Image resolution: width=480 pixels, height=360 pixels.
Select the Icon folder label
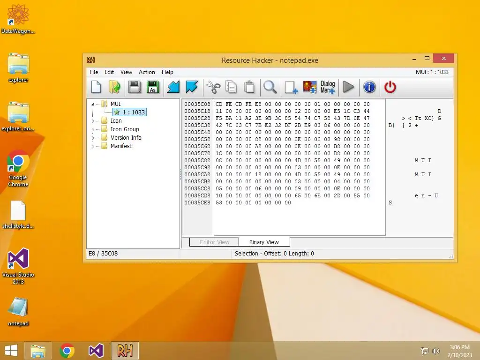(116, 120)
